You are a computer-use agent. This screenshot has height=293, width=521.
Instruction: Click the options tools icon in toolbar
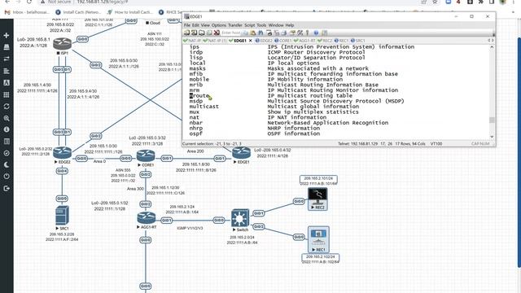(x=300, y=33)
